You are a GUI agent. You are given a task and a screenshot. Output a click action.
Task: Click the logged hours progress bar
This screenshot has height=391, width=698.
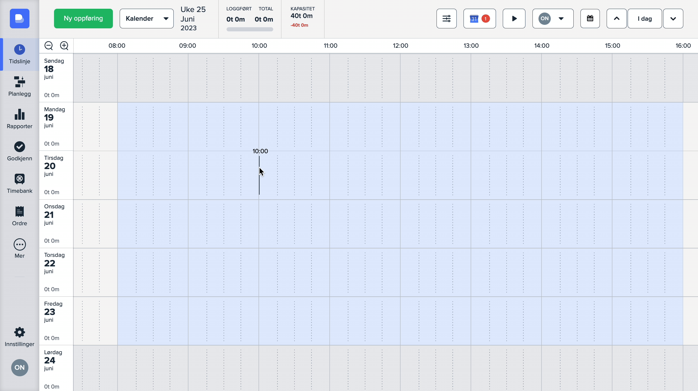249,29
